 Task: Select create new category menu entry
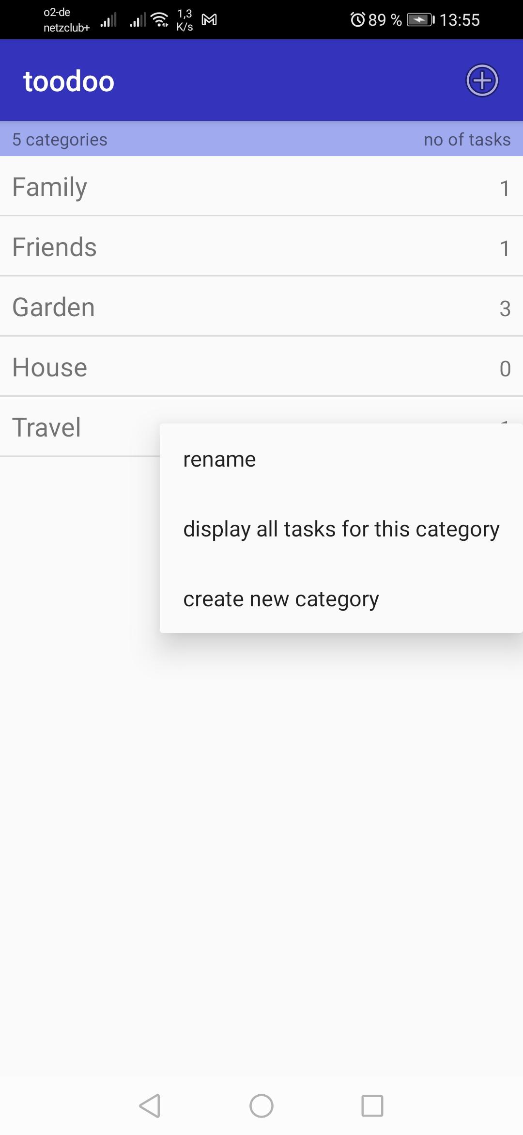281,599
